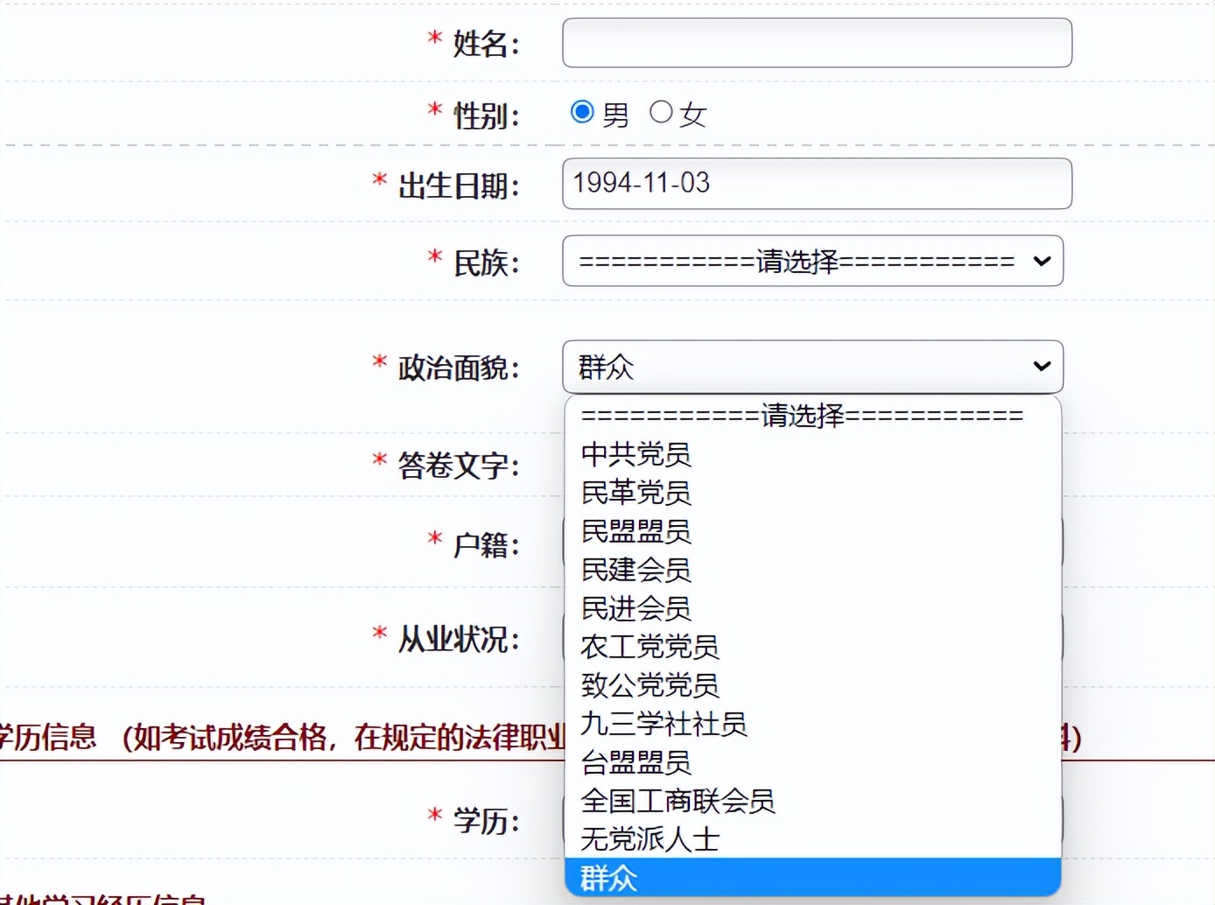Click the 姓名 text input field
The image size is (1215, 905).
point(816,42)
